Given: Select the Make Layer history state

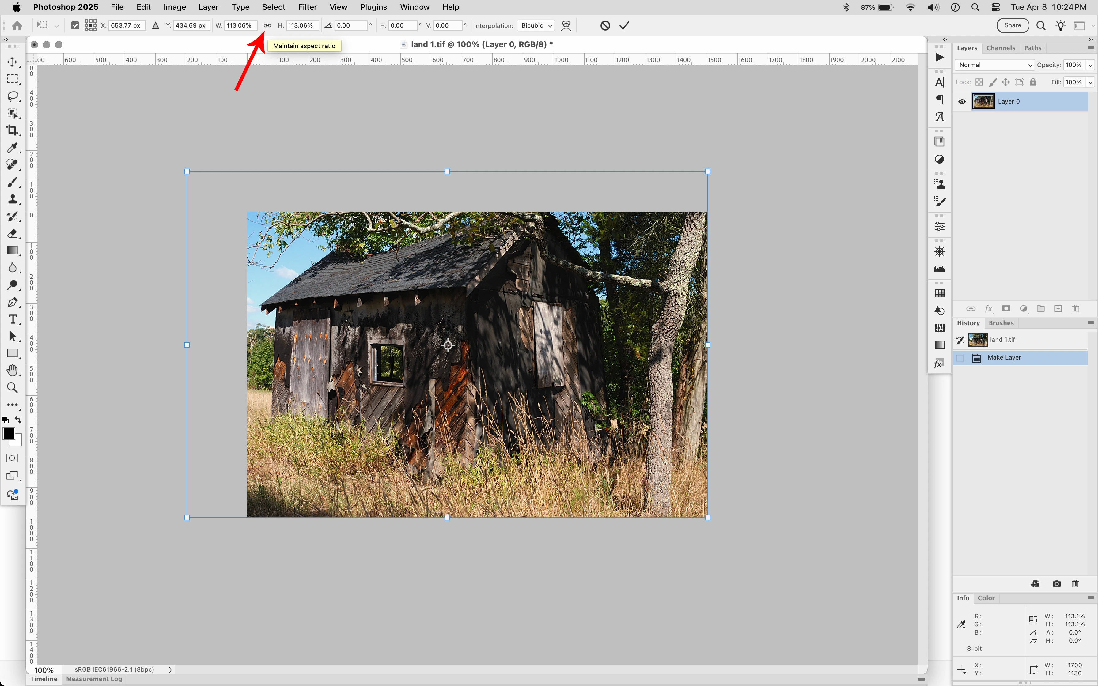Looking at the screenshot, I should (1004, 357).
